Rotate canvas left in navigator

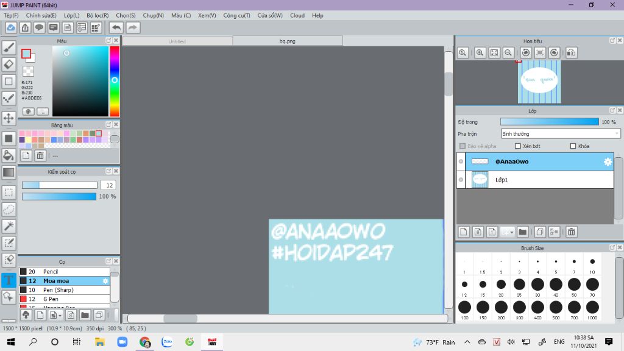pos(526,52)
